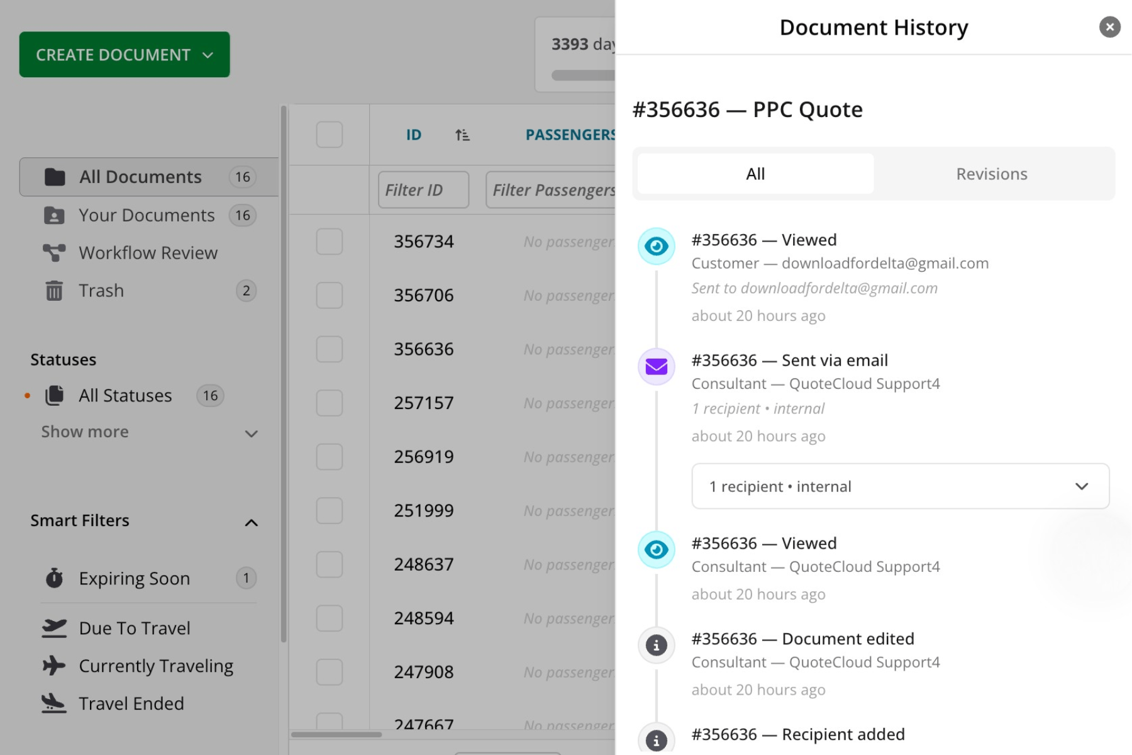
Task: Sort by the ID column header
Action: [x=413, y=135]
